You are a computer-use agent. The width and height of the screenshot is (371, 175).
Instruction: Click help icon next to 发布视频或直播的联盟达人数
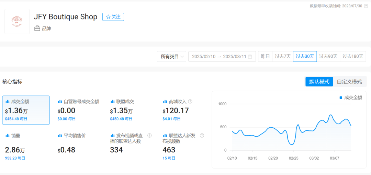pyautogui.click(x=149, y=136)
